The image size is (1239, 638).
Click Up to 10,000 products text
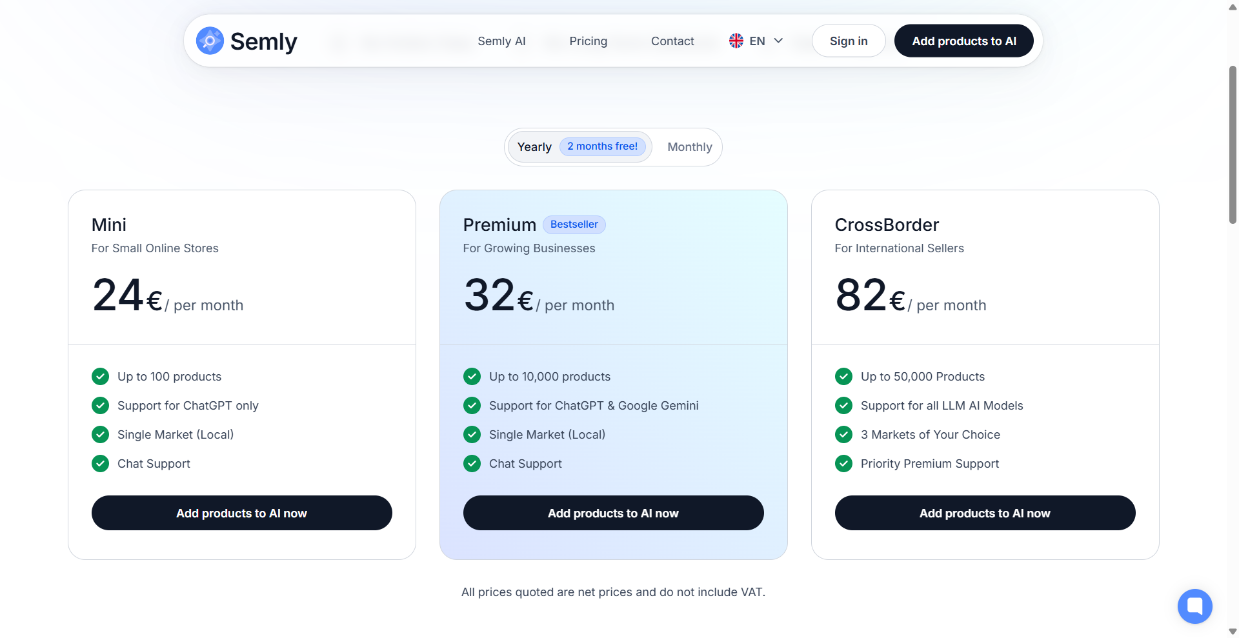coord(550,377)
